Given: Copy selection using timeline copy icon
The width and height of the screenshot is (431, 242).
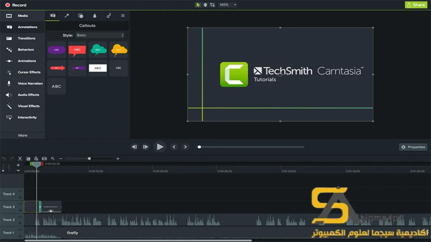Looking at the screenshot, I should click(x=28, y=158).
